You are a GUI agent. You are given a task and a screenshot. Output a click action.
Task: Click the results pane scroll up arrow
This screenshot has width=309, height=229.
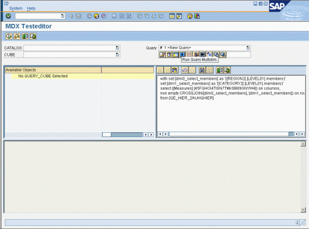click(303, 144)
